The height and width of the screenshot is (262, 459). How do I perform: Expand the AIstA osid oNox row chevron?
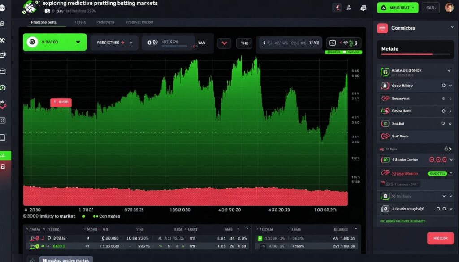coord(449,70)
